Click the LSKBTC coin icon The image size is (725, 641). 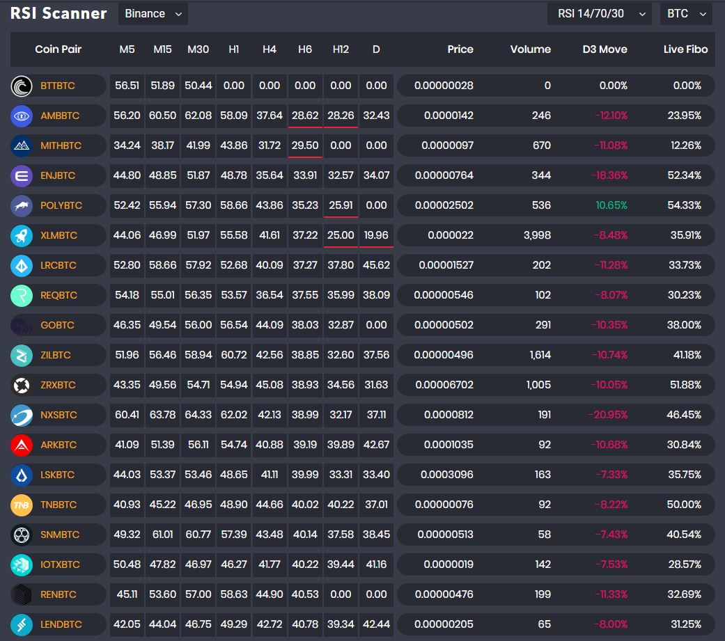(x=22, y=475)
